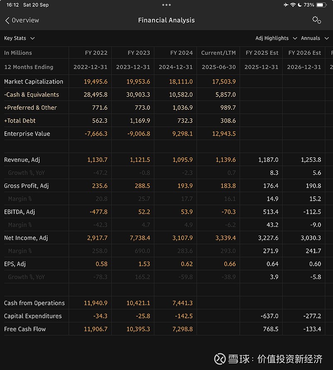Tap the back chevron beside Overview
The image size is (333, 370).
coord(7,20)
